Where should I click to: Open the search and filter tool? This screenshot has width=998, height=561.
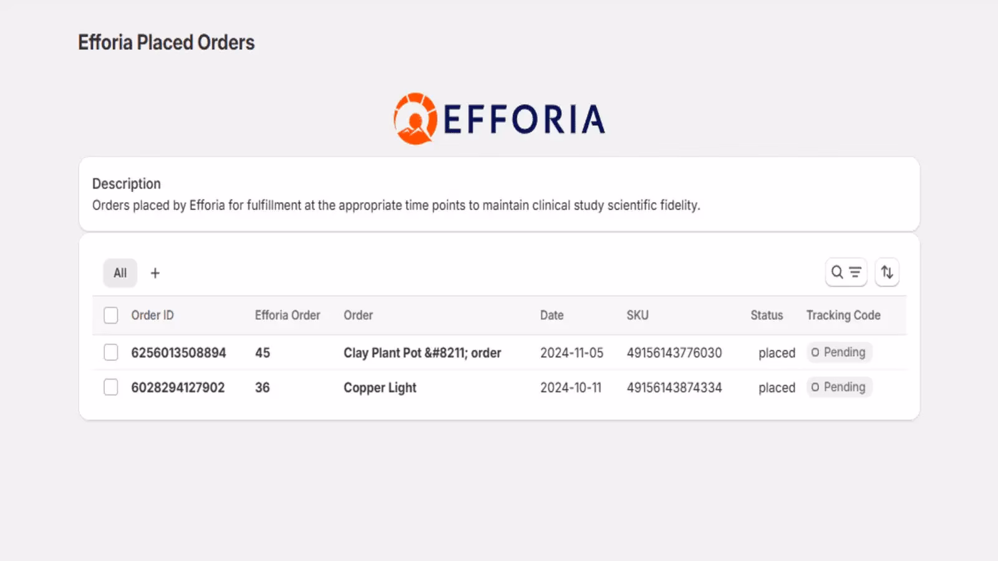[x=846, y=272]
